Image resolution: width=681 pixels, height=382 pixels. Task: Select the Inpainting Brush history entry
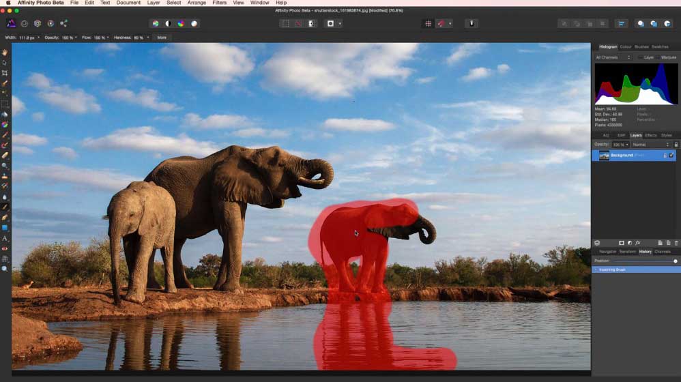[636, 269]
